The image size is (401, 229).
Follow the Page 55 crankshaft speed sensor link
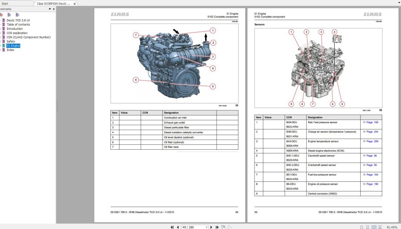(372, 165)
